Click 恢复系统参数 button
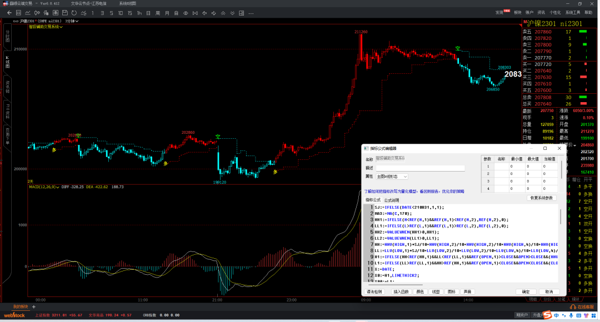This screenshot has height=322, width=600. coord(542,198)
